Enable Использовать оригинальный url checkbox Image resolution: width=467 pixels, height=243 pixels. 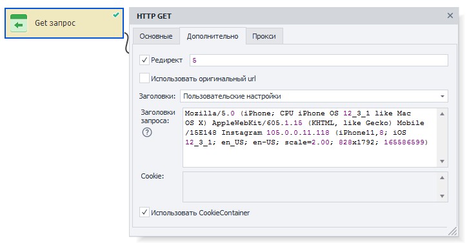(x=144, y=79)
